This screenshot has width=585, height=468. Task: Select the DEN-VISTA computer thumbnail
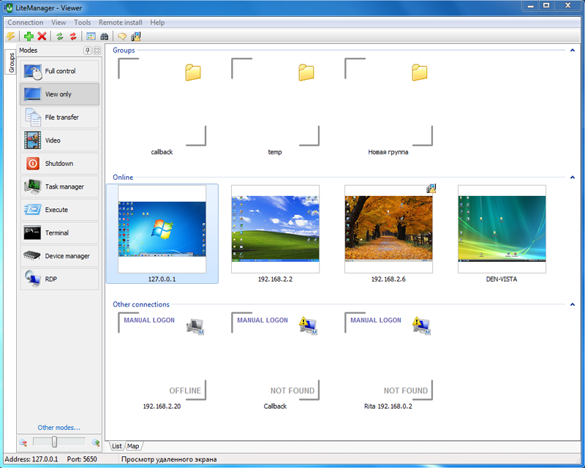click(502, 229)
